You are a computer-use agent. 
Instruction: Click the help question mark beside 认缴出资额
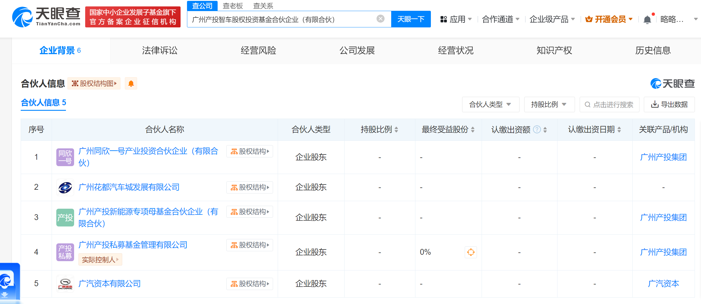tap(537, 129)
